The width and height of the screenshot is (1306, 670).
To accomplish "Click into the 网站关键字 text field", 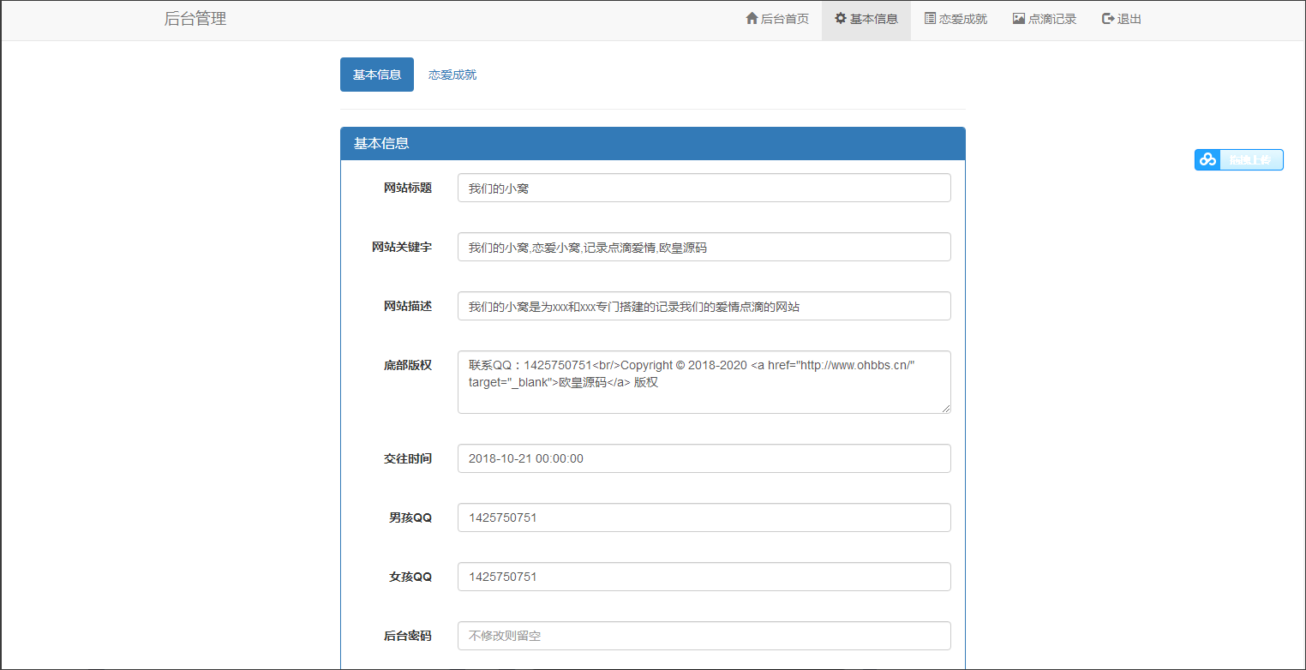I will click(704, 247).
